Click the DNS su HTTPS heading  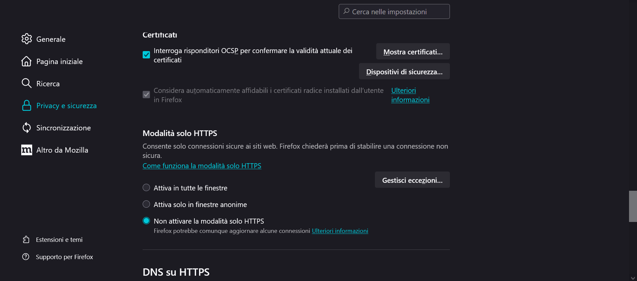176,272
